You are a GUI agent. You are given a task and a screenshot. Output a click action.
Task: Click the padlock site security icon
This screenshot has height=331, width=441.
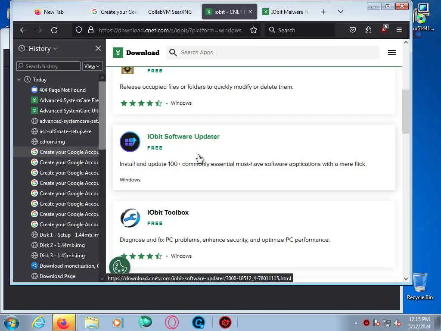coord(90,30)
